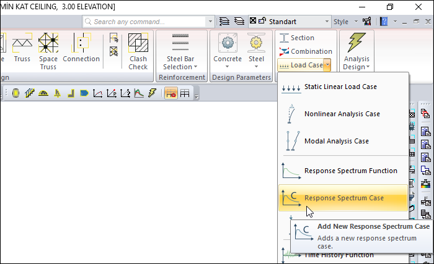Choose Nonlinear Analysis Case

[342, 114]
